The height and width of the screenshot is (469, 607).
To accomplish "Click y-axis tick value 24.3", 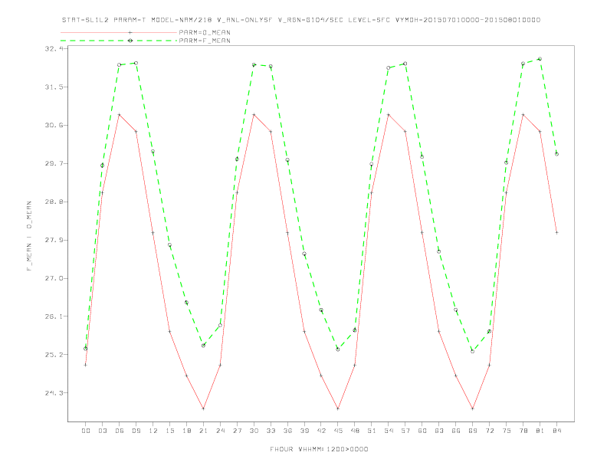I will pos(53,393).
